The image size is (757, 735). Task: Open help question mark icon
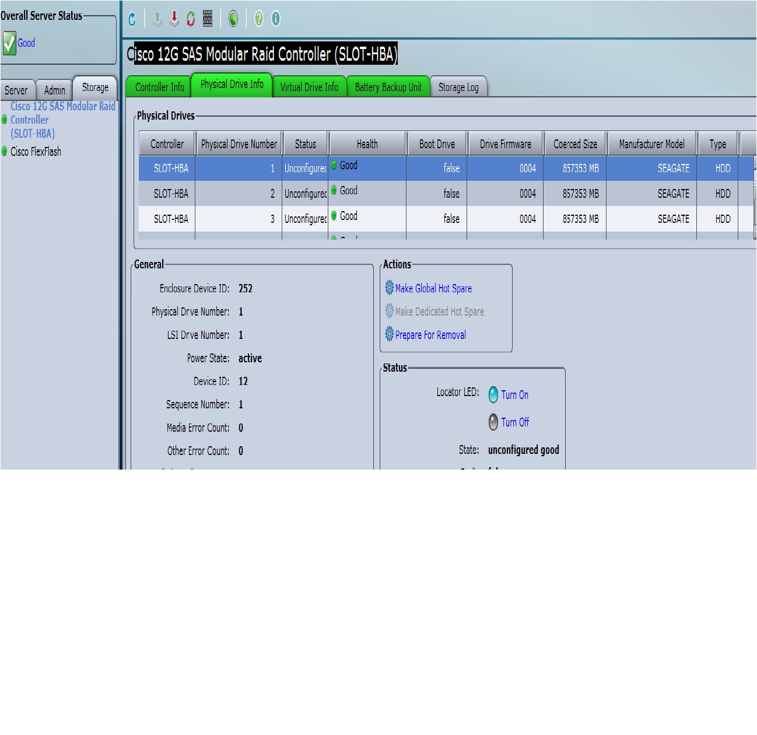click(259, 19)
